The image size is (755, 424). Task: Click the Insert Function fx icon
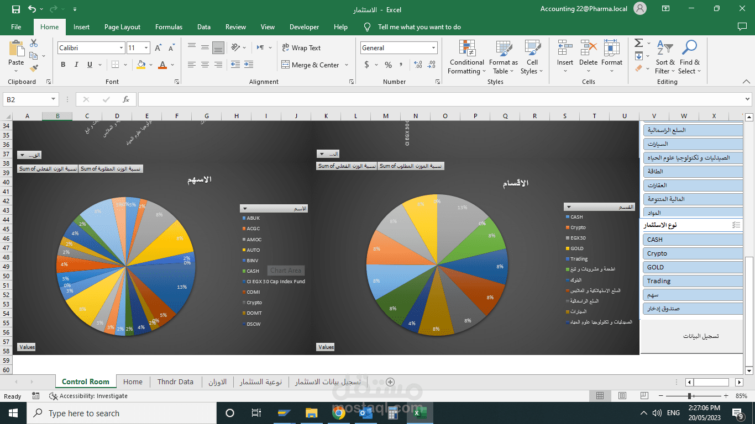click(126, 99)
